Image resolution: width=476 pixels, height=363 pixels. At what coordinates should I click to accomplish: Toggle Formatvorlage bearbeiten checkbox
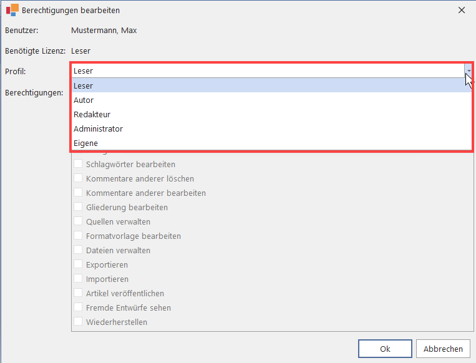(x=79, y=236)
